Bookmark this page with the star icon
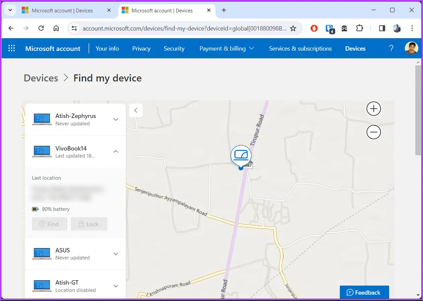 pyautogui.click(x=293, y=28)
